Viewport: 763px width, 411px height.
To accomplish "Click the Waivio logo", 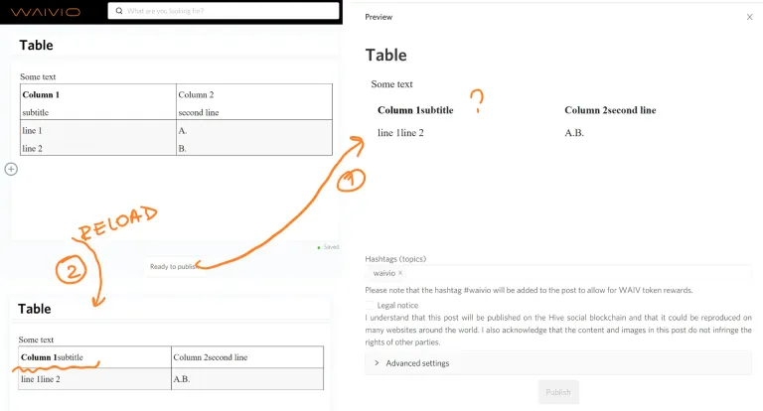I will (x=46, y=12).
